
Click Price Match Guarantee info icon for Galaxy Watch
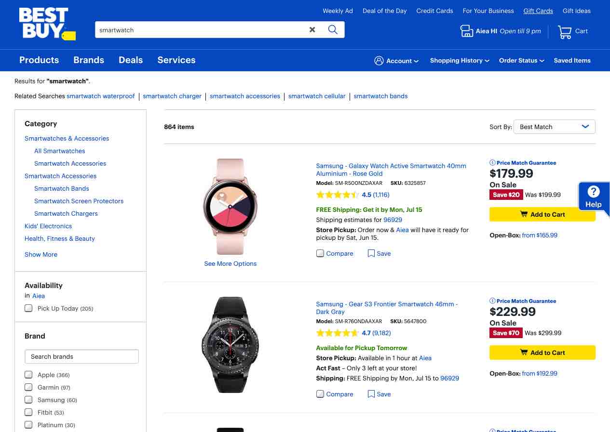click(492, 163)
